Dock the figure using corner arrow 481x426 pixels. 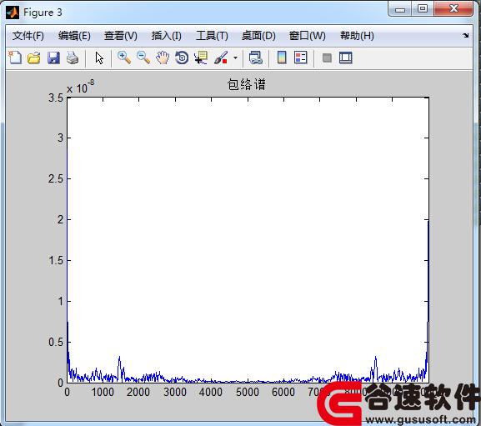pos(466,35)
